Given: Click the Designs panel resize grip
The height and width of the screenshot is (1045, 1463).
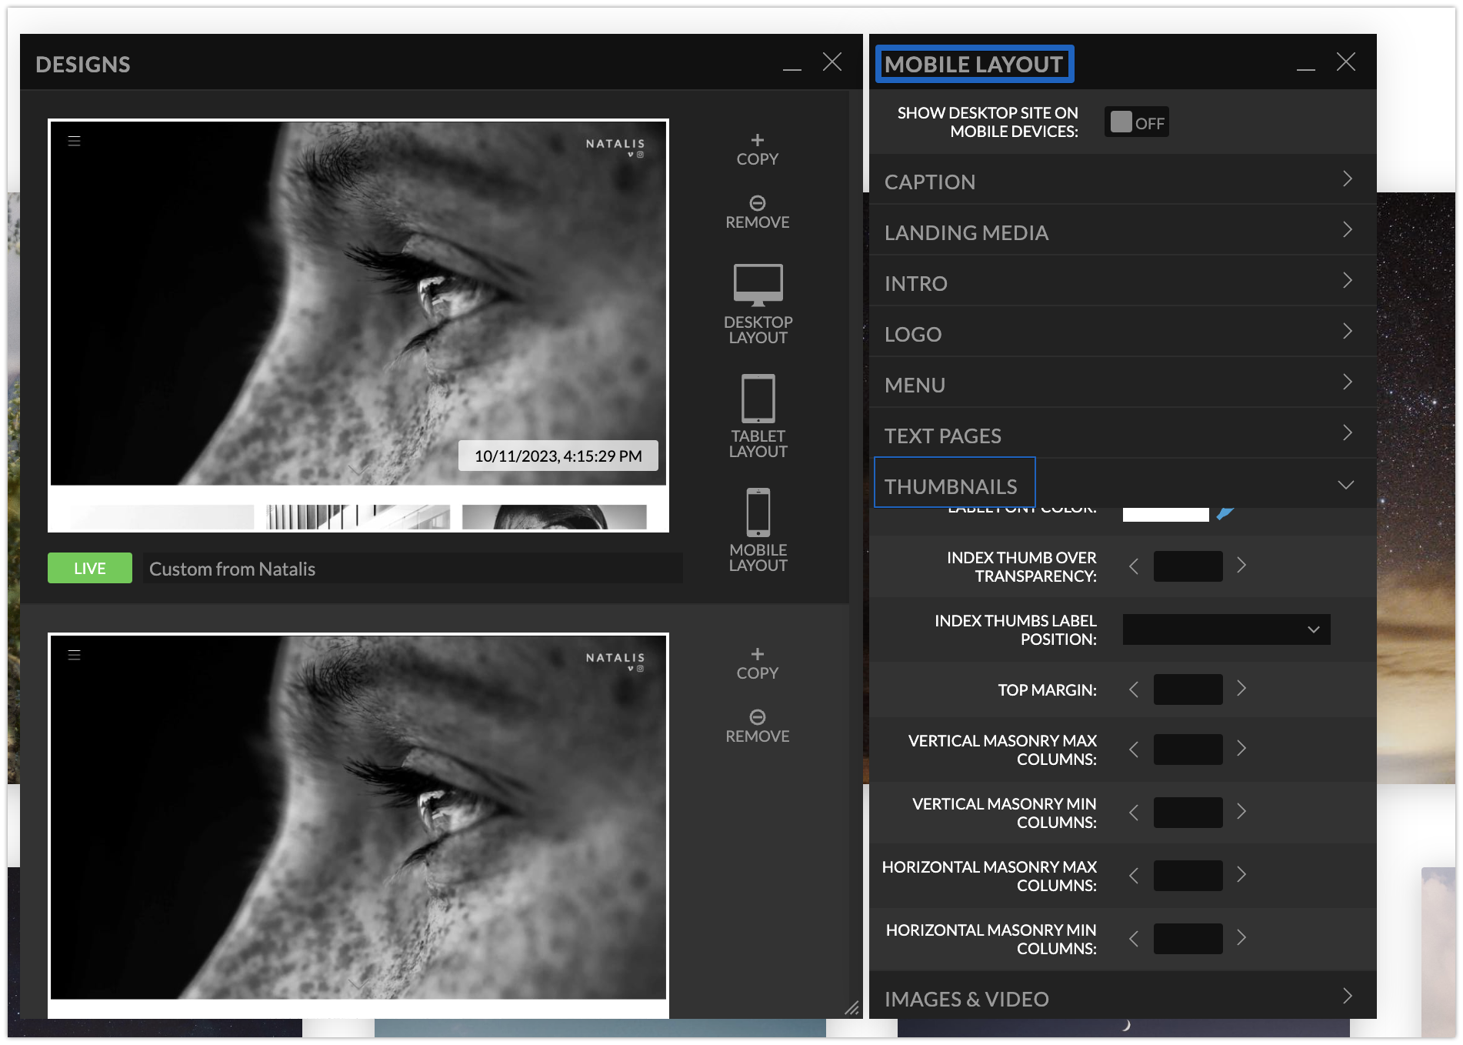Looking at the screenshot, I should tap(851, 1007).
